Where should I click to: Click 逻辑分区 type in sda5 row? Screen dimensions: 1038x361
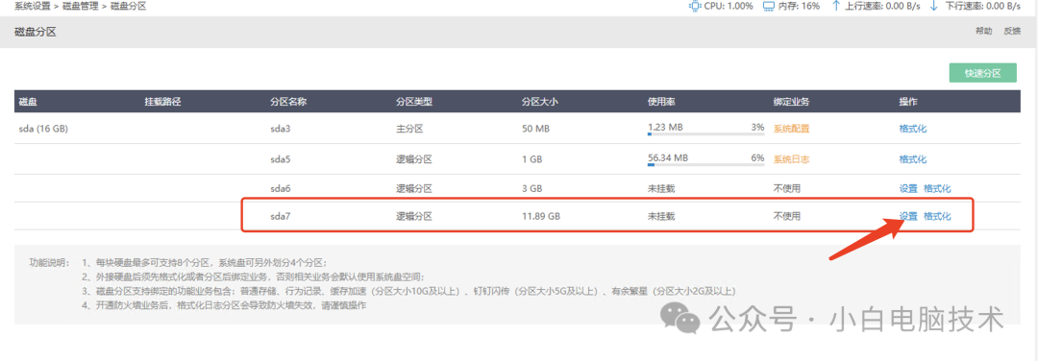click(x=414, y=159)
